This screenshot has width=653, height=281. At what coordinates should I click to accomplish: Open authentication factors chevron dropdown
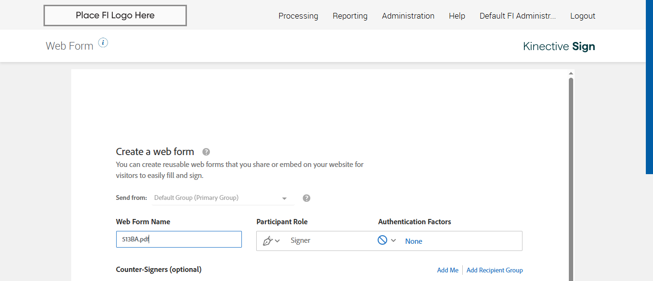tap(393, 240)
